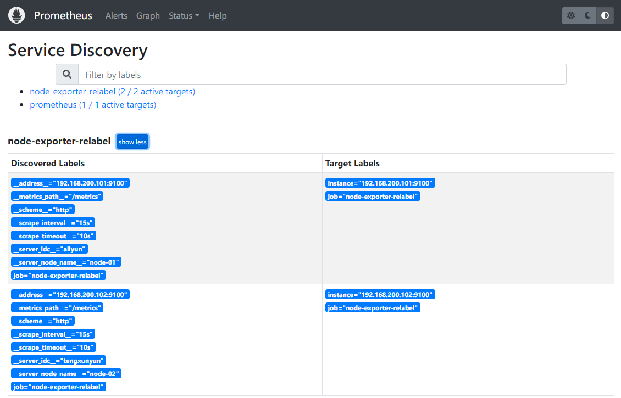Switch to dark theme moon icon

click(587, 15)
